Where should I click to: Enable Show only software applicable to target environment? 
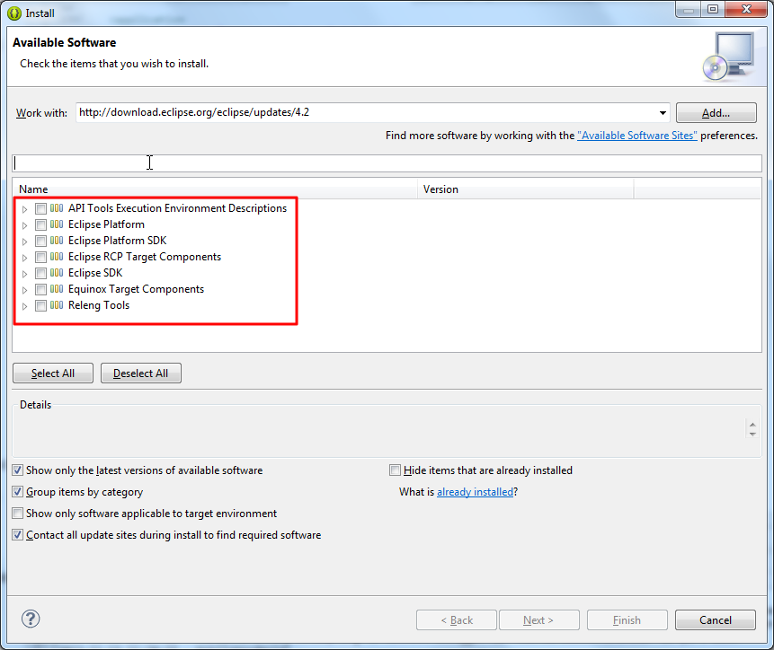[18, 514]
